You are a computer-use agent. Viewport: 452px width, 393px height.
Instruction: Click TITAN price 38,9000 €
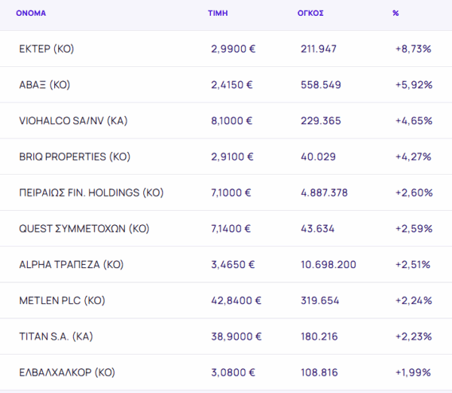(236, 337)
